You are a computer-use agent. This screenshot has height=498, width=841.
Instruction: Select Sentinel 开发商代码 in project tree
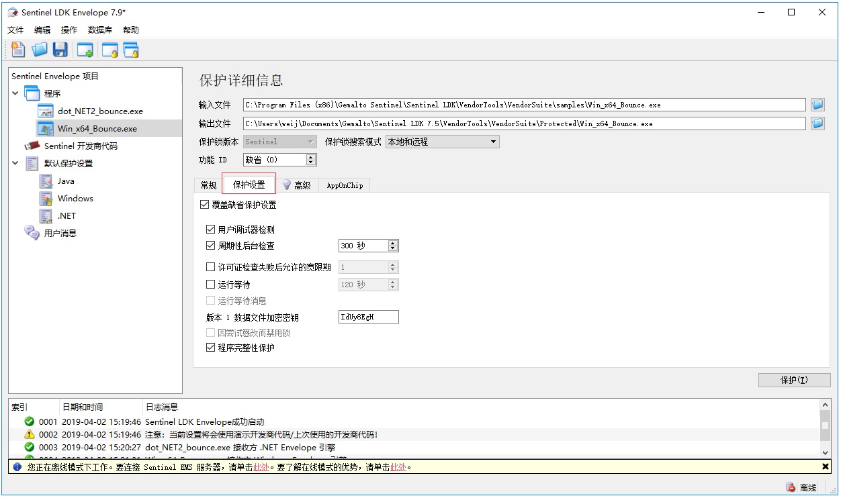pyautogui.click(x=80, y=146)
